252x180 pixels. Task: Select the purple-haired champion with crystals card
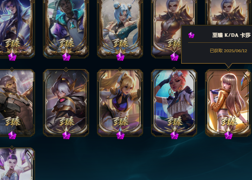click(x=16, y=164)
